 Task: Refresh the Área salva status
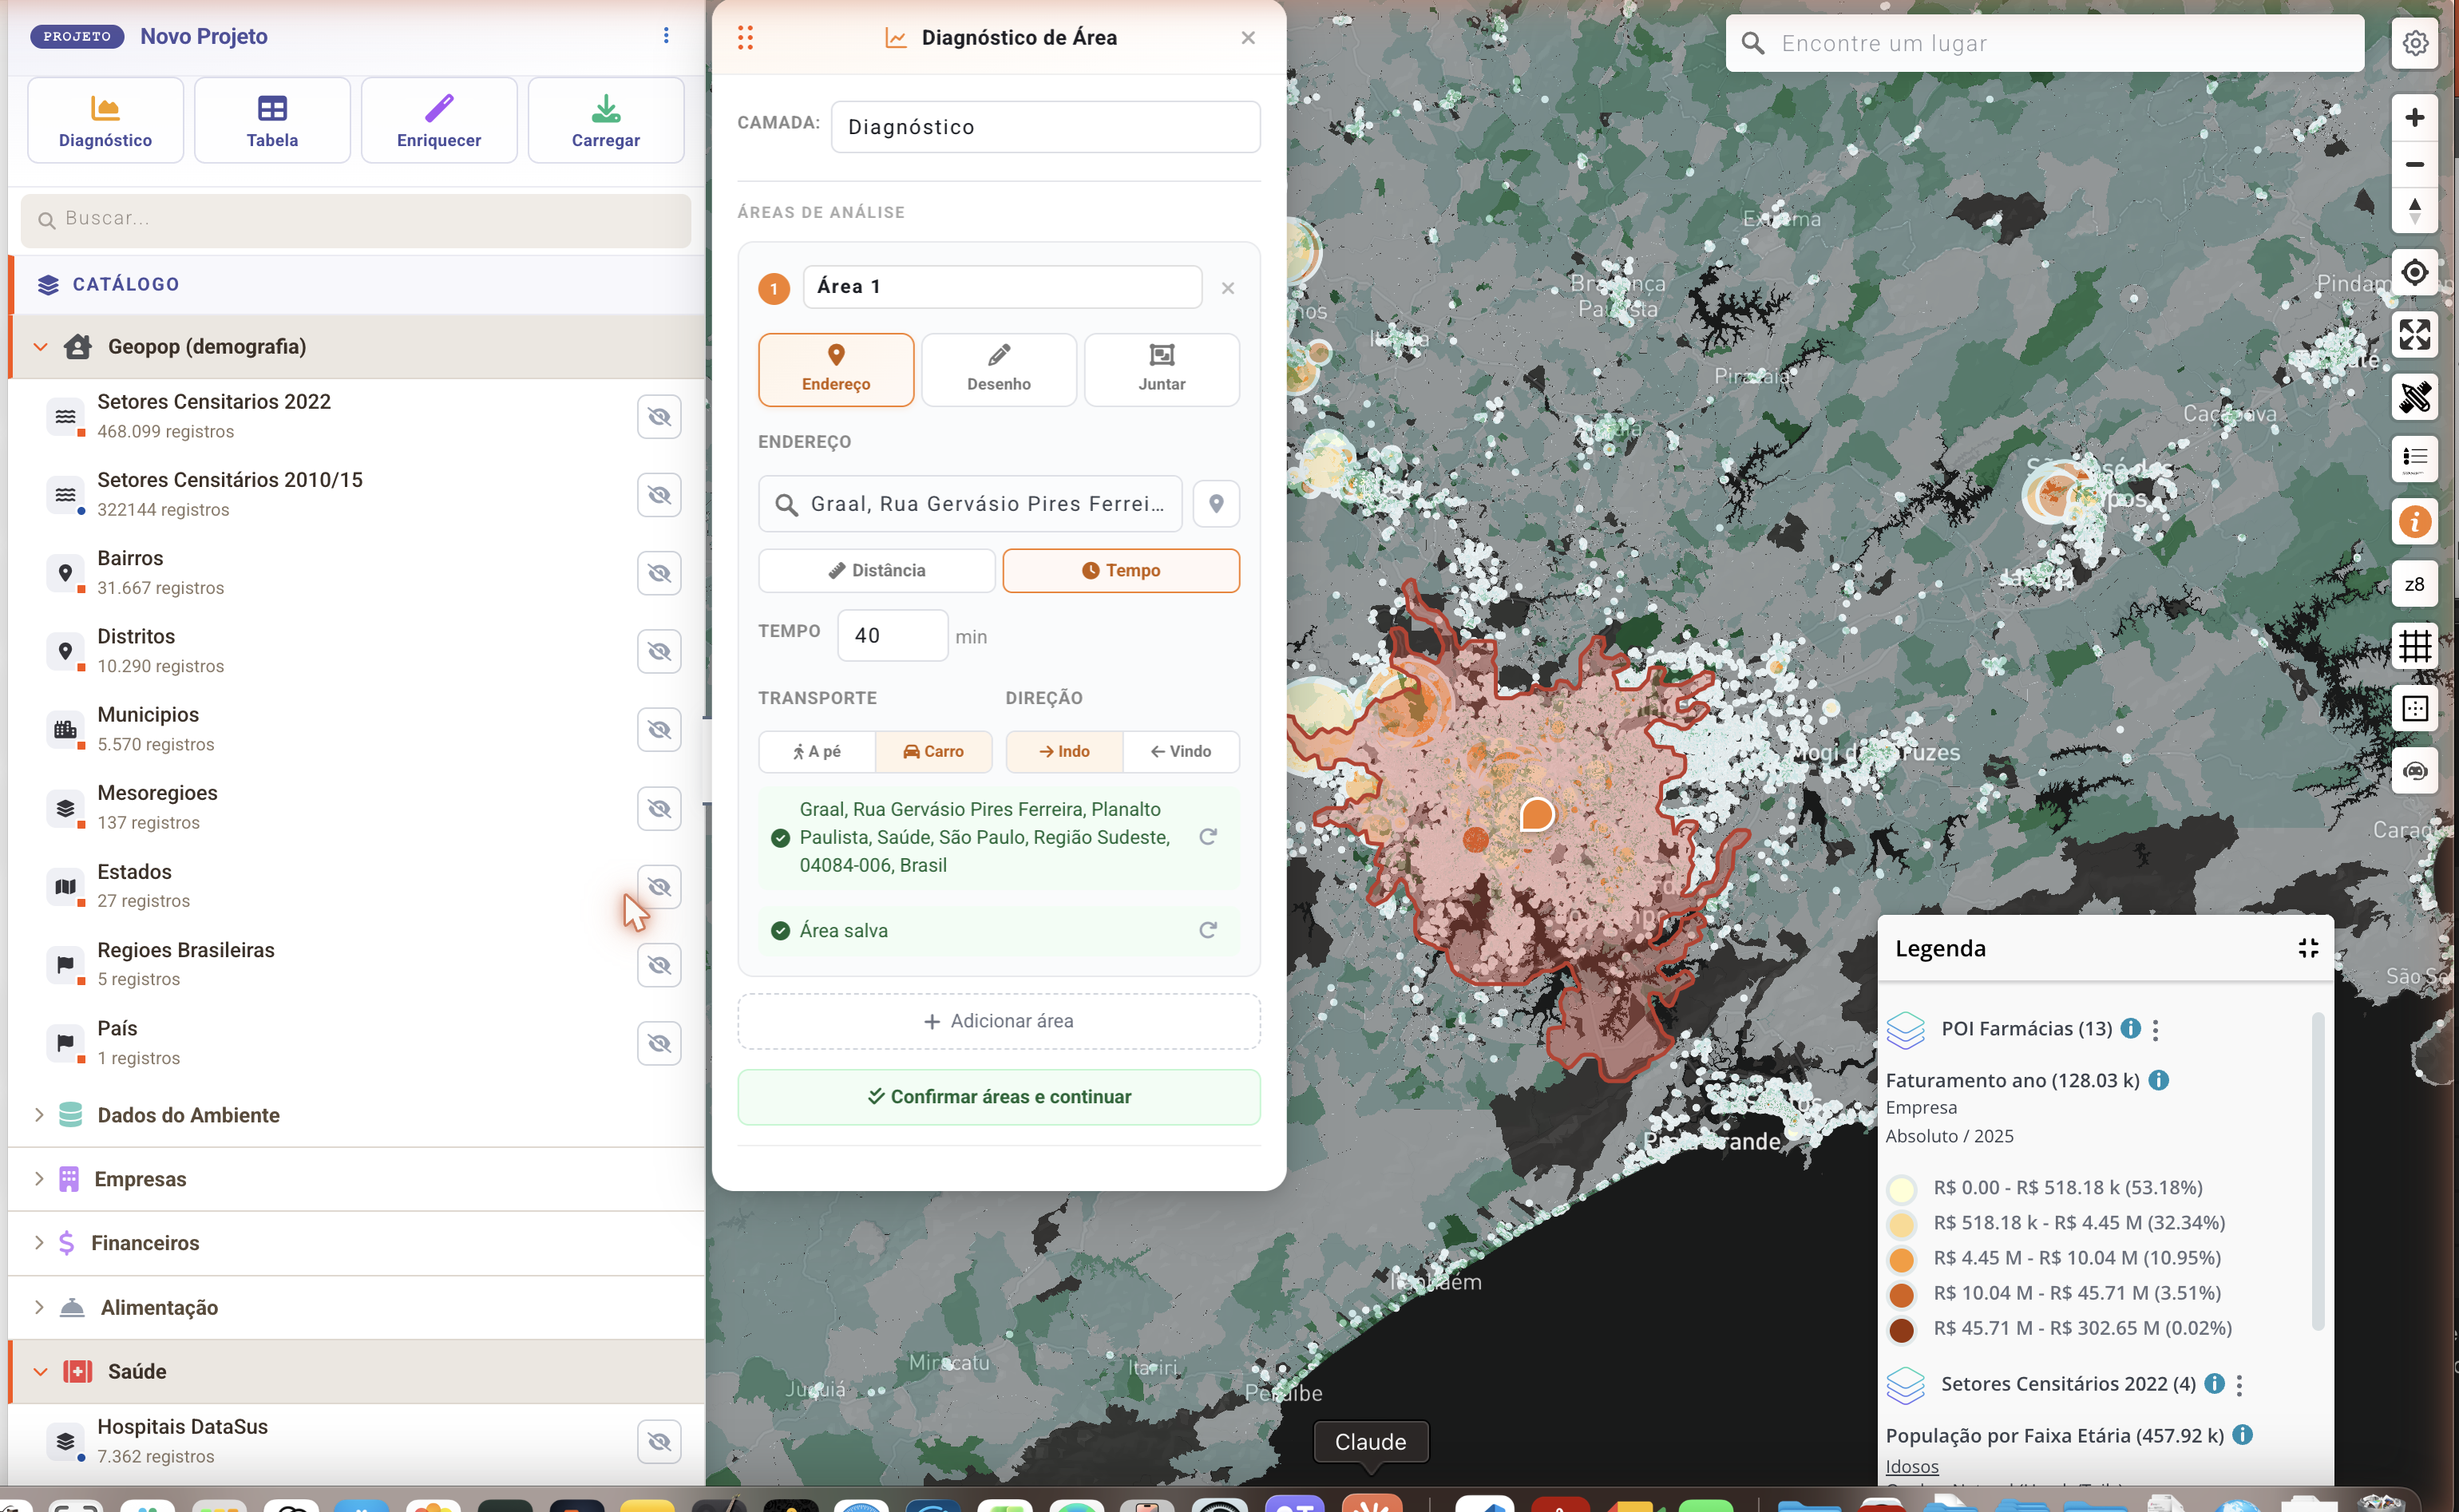pyautogui.click(x=1208, y=930)
